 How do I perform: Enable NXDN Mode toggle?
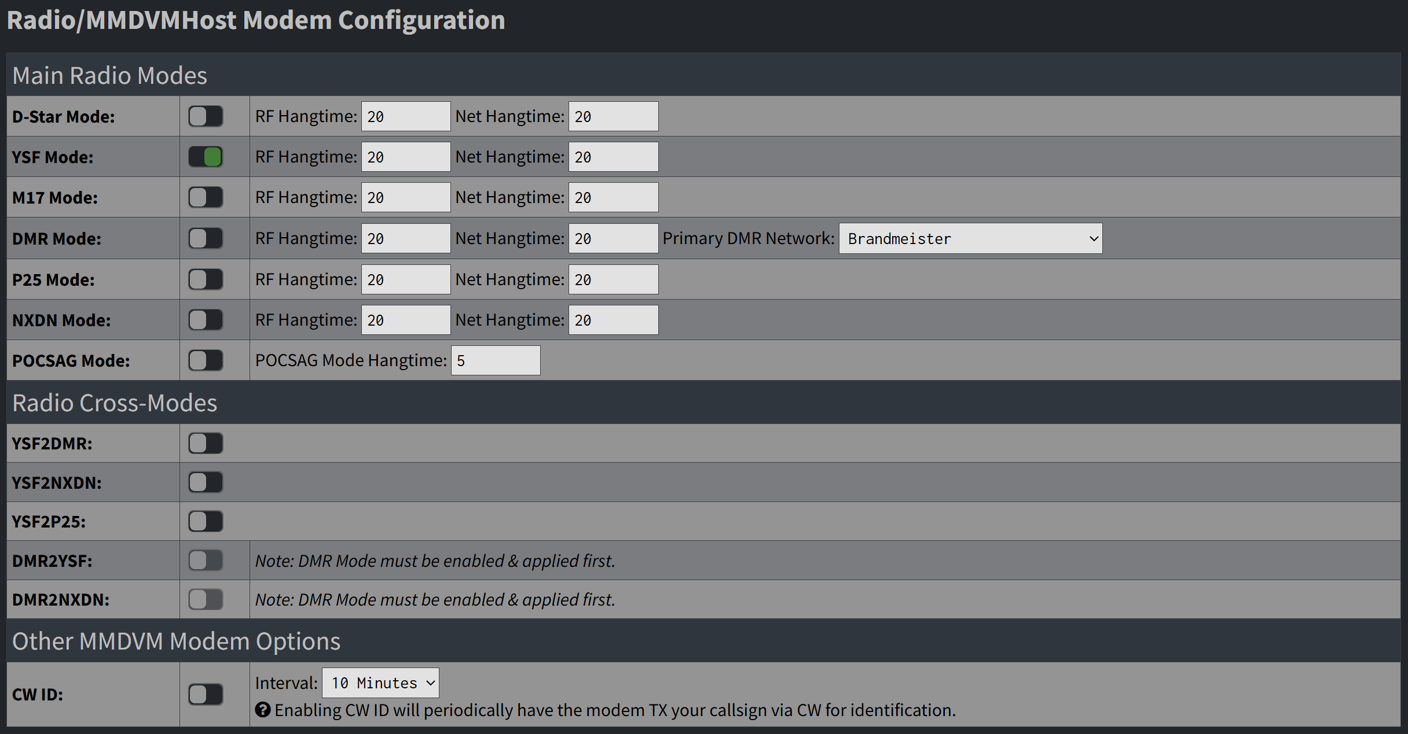click(x=206, y=319)
